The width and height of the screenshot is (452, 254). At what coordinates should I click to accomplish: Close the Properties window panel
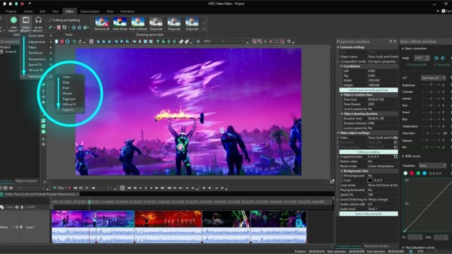pos(395,41)
